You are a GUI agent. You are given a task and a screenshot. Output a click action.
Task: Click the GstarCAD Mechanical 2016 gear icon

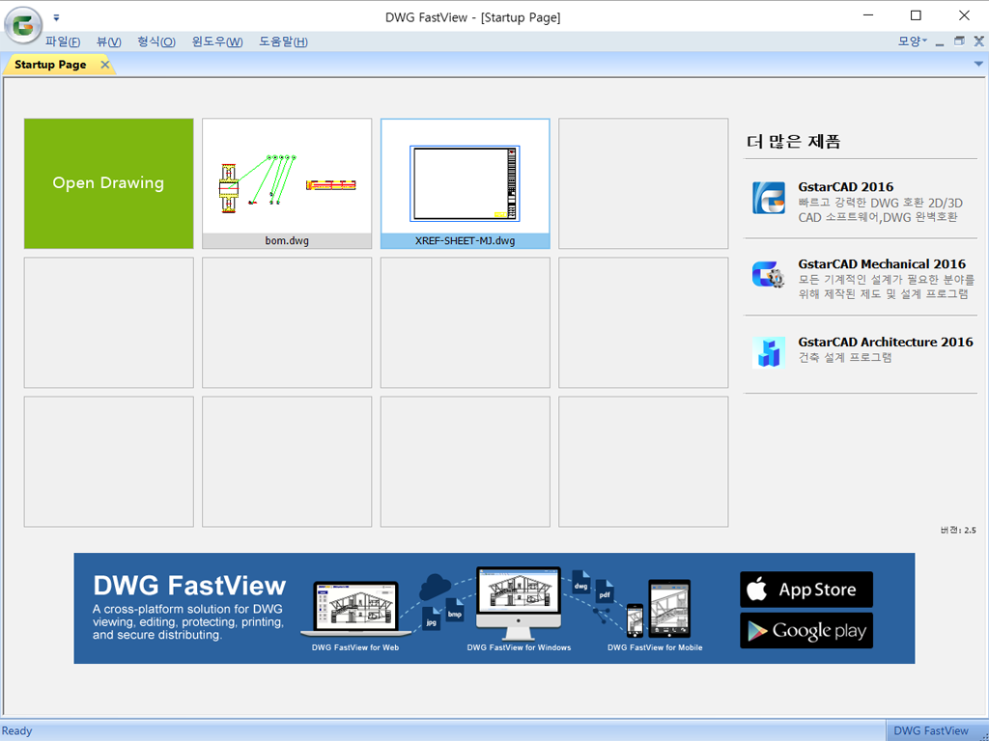pyautogui.click(x=768, y=275)
